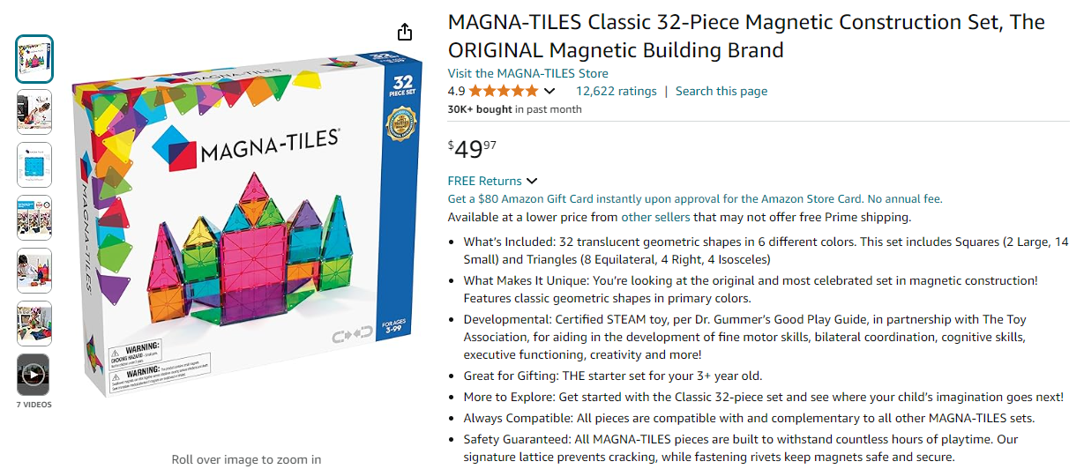
Task: Select the second product image thumbnail
Action: 34,112
